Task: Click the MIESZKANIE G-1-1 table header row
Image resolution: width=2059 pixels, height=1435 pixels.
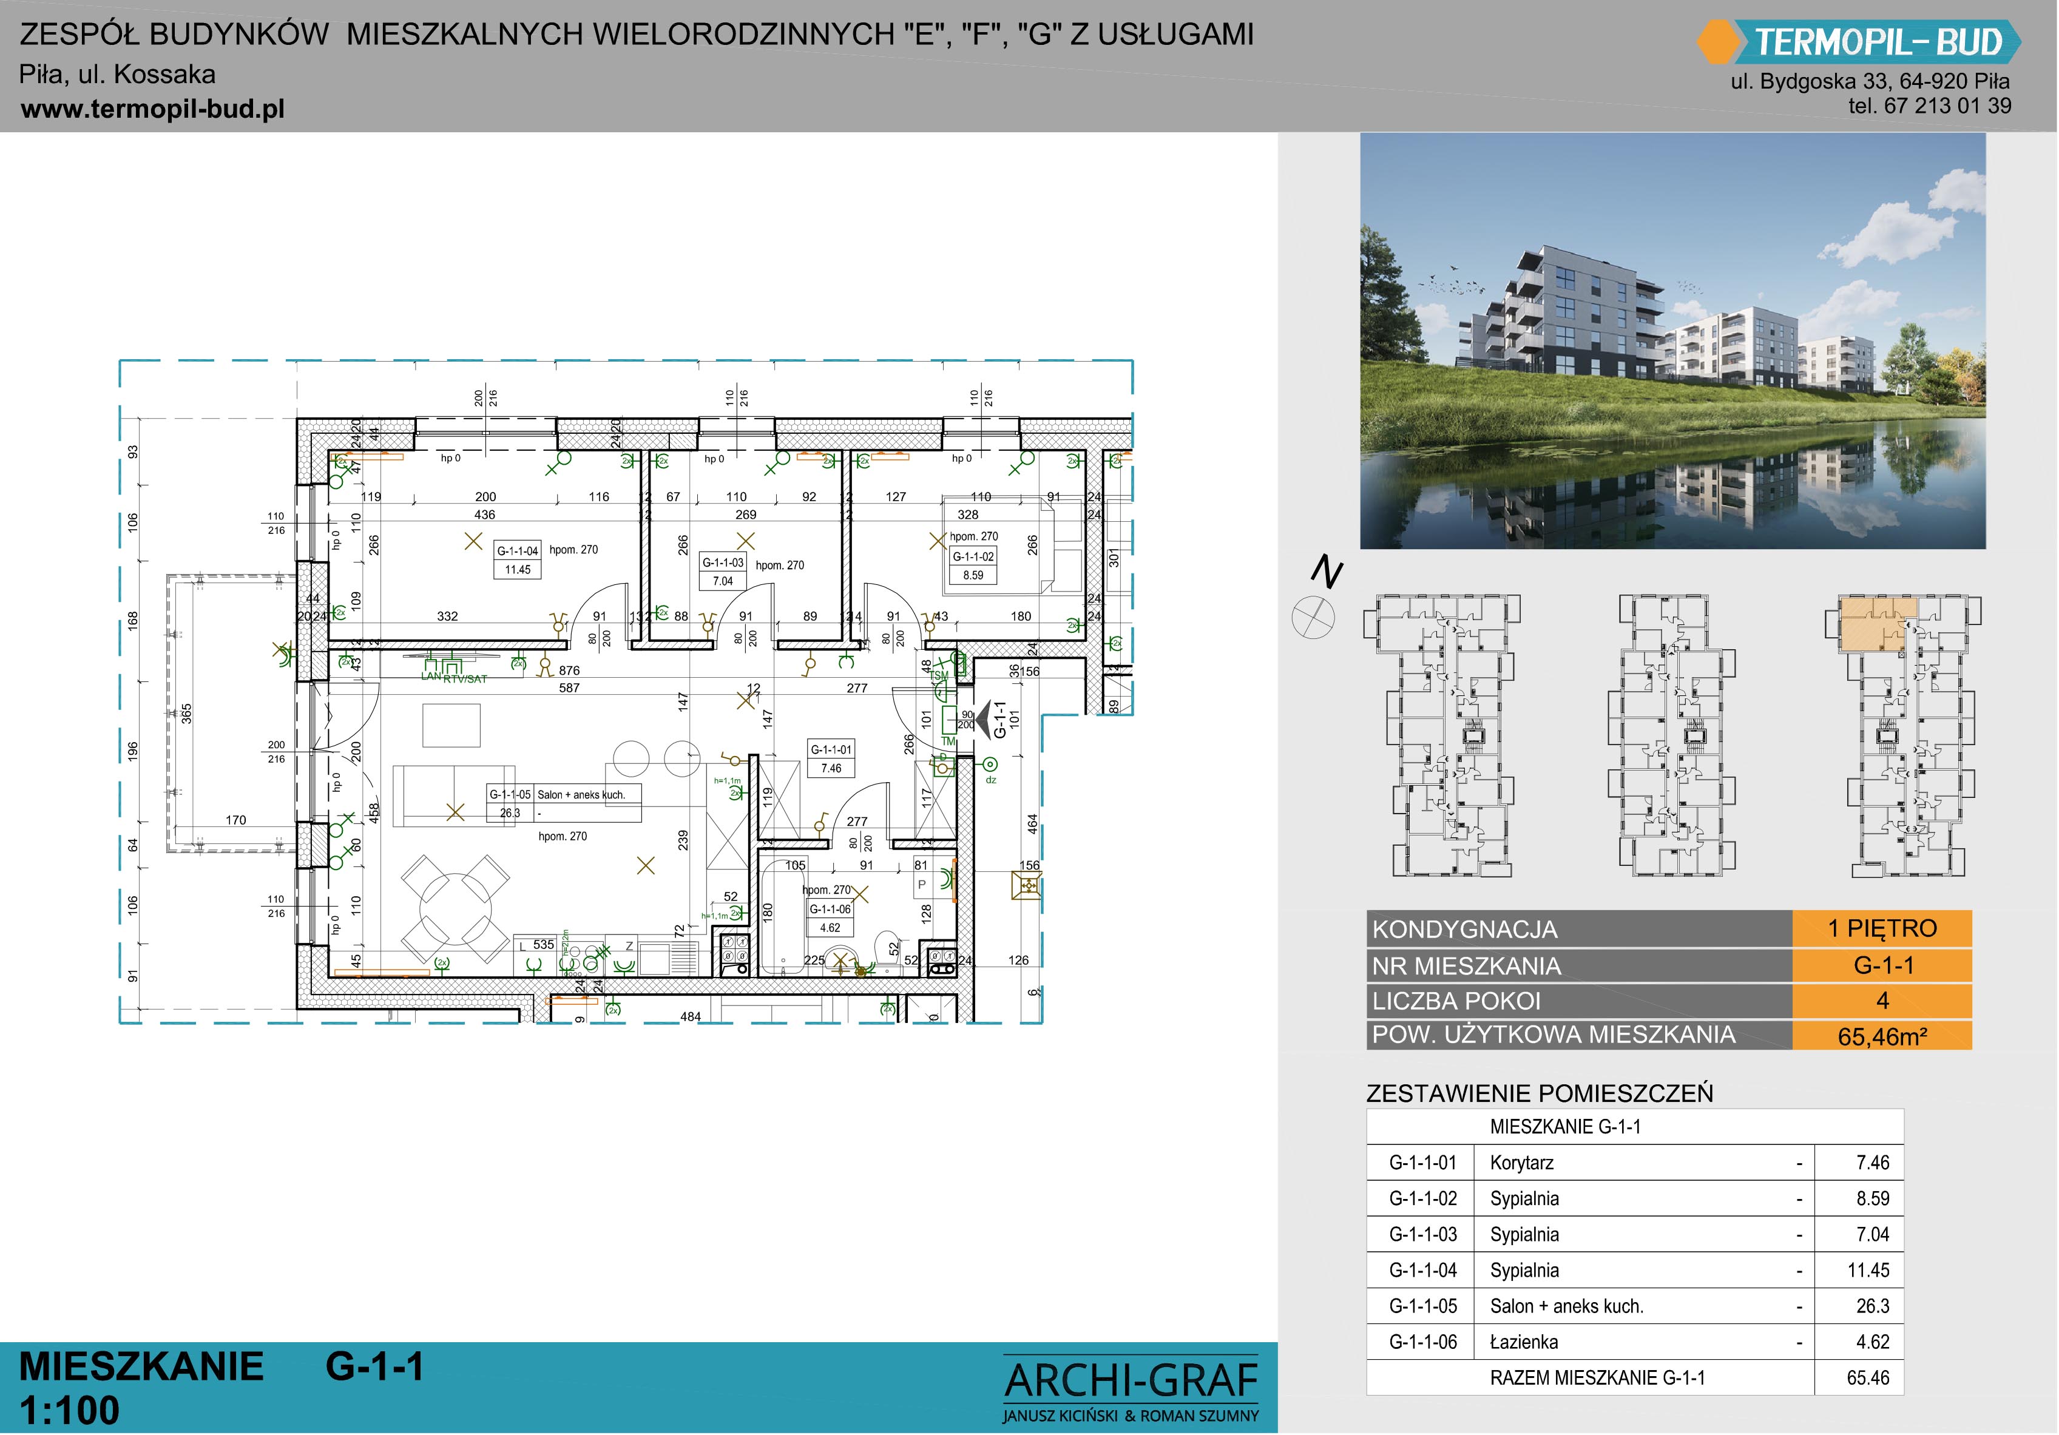Action: (x=1635, y=1127)
